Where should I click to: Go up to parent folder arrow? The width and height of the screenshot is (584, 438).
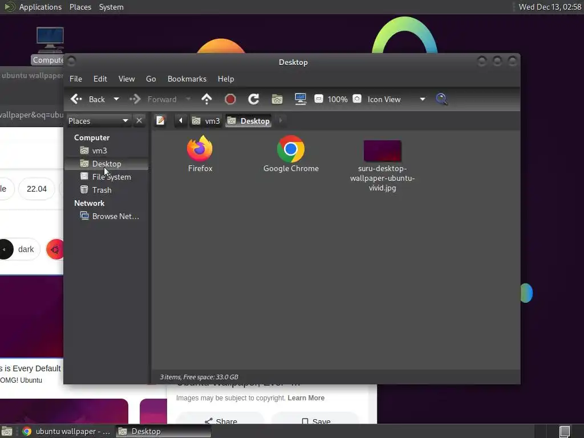click(206, 99)
